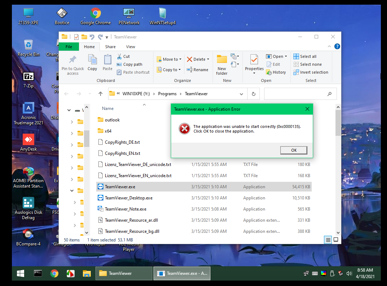This screenshot has width=387, height=286.
Task: Switch to the View ribbon tab
Action: pyautogui.click(x=130, y=46)
